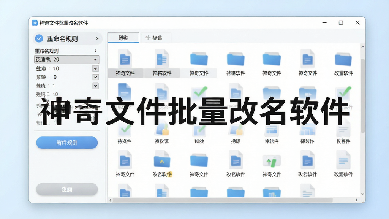Select the green upward arrow file icon
This screenshot has height=219, width=389.
point(271,161)
